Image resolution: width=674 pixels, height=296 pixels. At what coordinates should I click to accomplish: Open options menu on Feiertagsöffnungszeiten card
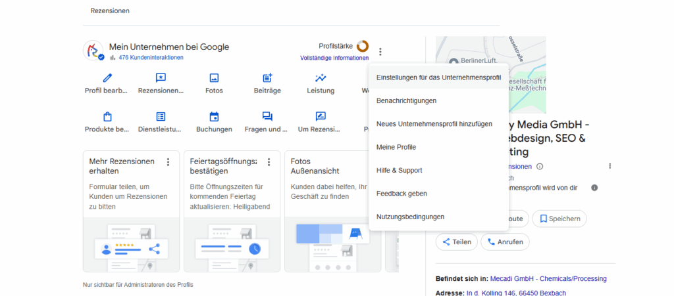click(269, 162)
